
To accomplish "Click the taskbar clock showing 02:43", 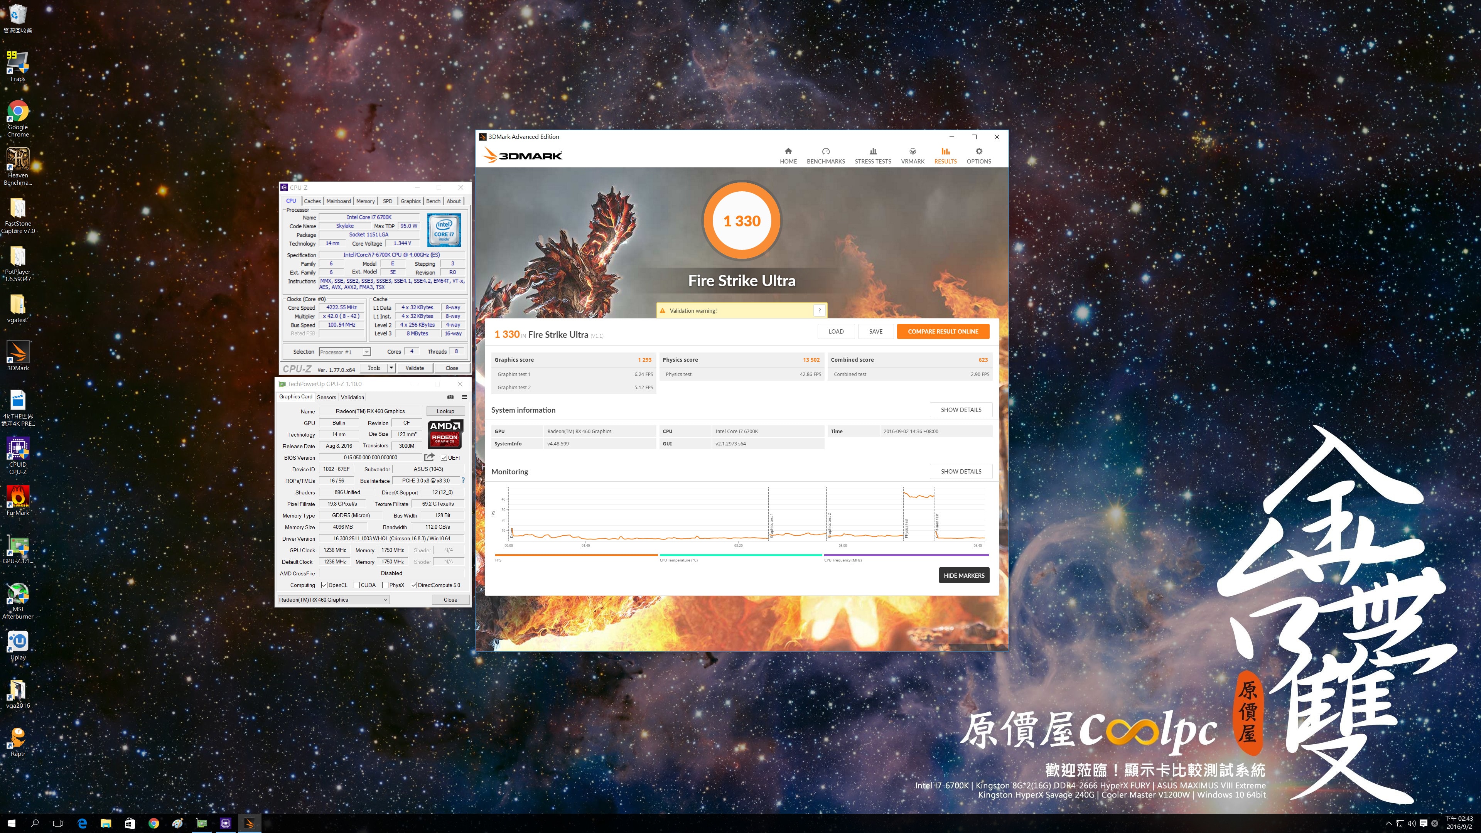I will [x=1459, y=823].
